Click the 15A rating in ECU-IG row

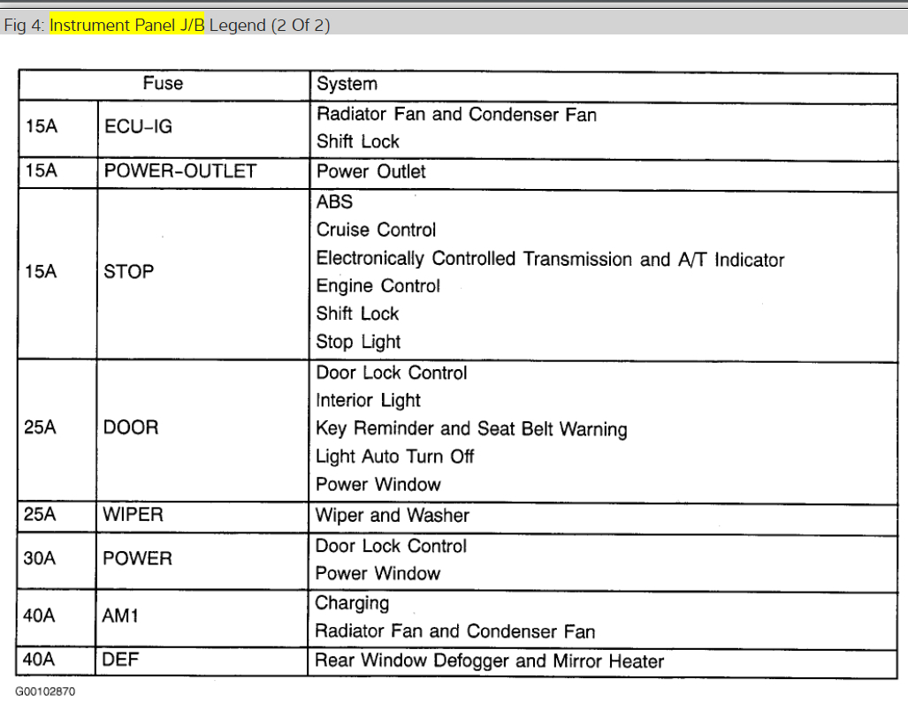[x=42, y=126]
